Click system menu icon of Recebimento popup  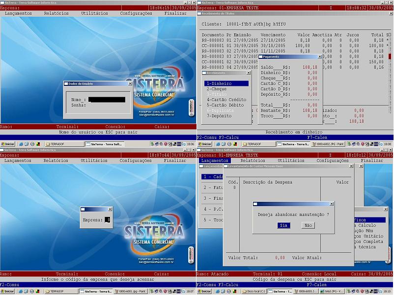pyautogui.click(x=204, y=73)
